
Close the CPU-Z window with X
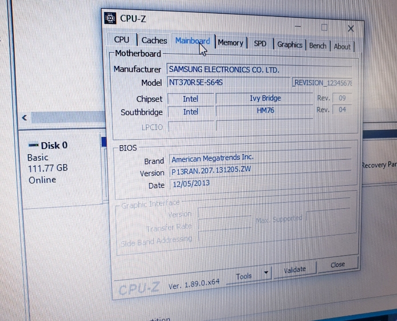[350, 29]
